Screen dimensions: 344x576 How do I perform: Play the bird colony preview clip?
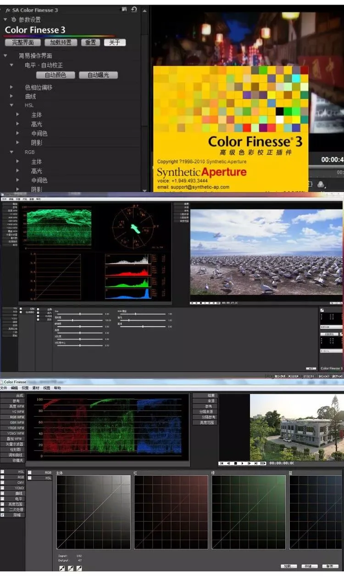(x=206, y=303)
